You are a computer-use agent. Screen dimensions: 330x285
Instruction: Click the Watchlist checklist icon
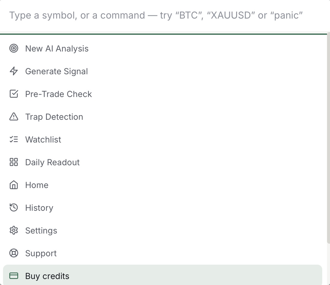[x=14, y=139]
